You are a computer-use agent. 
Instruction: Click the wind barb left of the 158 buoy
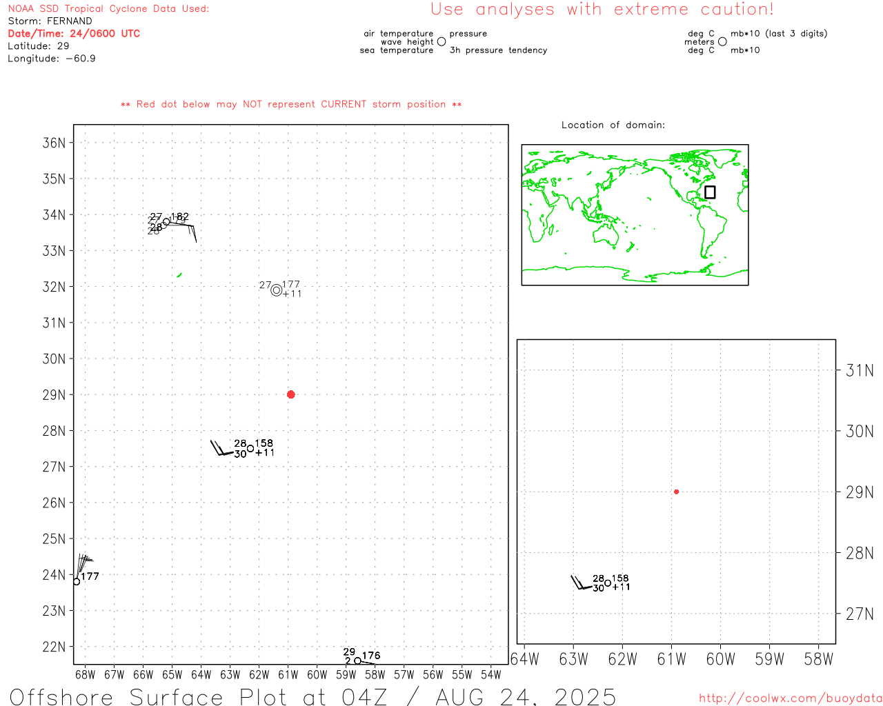click(221, 447)
